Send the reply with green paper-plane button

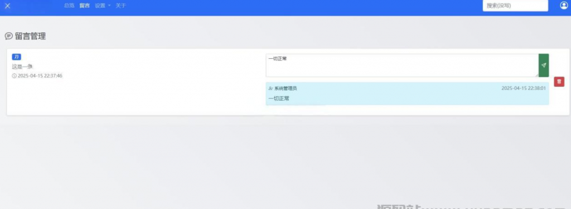pyautogui.click(x=544, y=66)
